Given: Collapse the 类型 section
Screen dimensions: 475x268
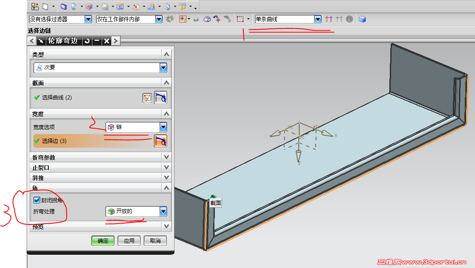Looking at the screenshot, I should click(166, 54).
